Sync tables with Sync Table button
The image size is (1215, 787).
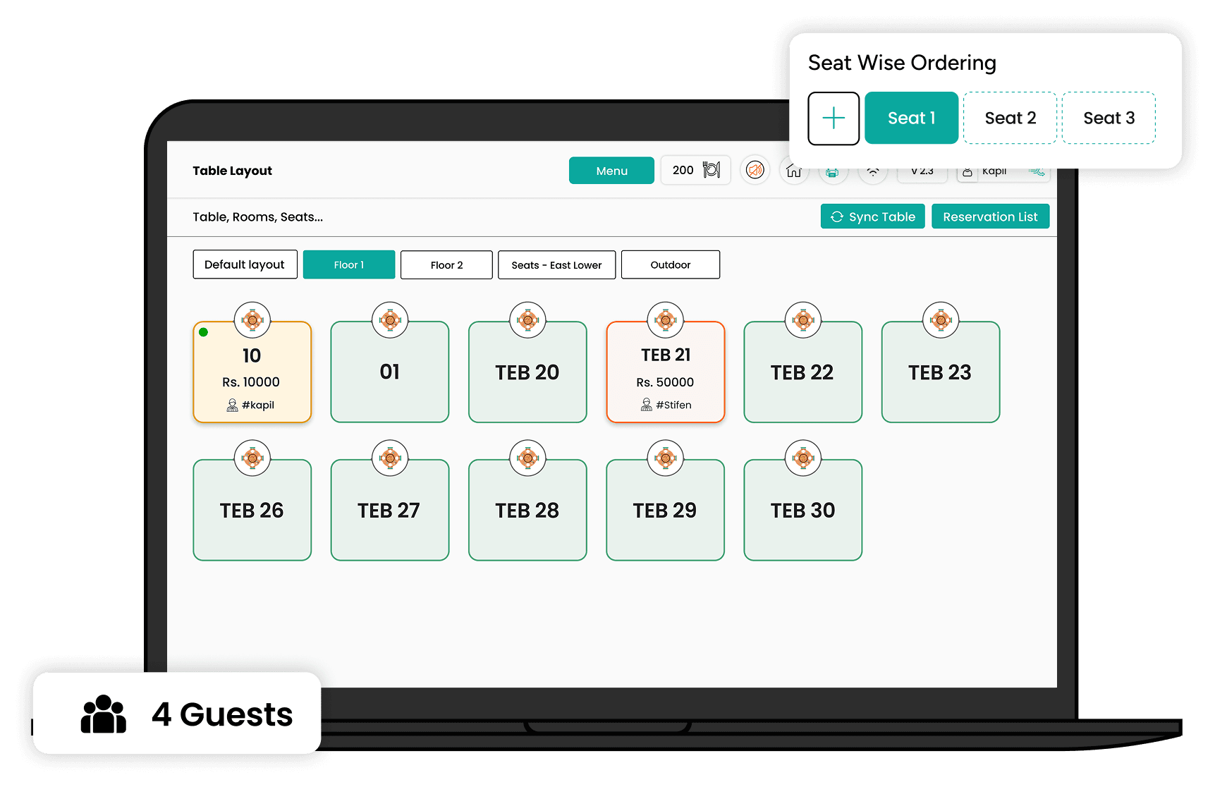click(872, 216)
